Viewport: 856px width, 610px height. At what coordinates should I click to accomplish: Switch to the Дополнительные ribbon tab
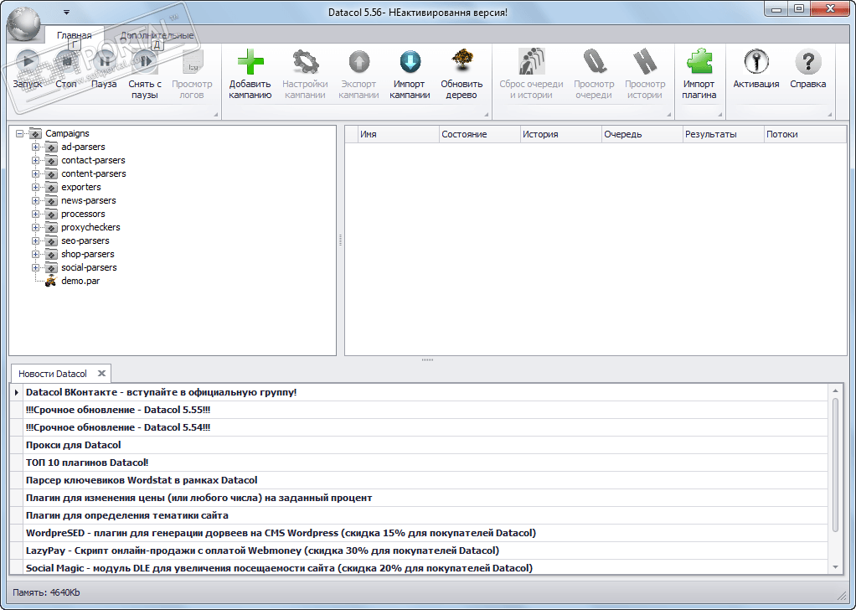157,35
